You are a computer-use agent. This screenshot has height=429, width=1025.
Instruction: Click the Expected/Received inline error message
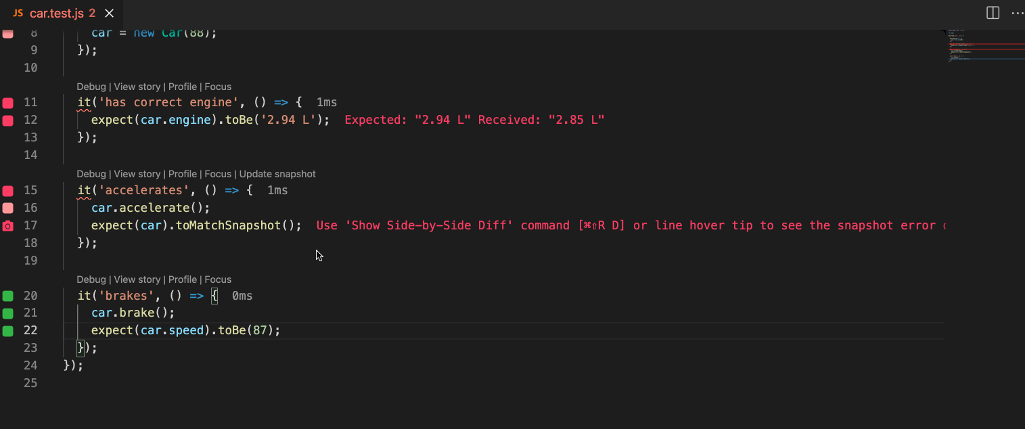[474, 120]
